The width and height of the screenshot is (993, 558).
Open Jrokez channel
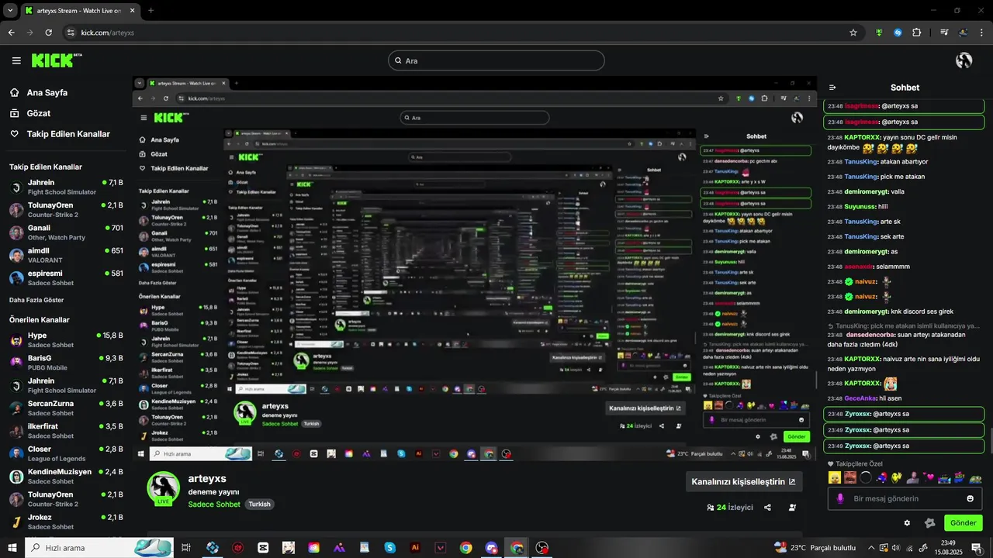pos(66,522)
